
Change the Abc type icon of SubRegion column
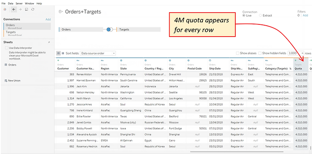249,60
